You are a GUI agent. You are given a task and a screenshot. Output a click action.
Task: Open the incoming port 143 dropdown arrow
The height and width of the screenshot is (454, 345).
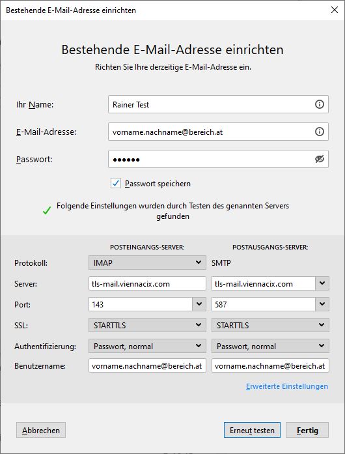199,304
